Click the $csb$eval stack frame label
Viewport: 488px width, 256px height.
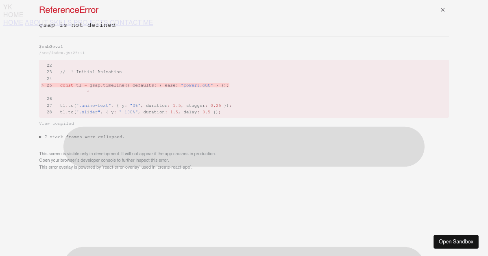tap(51, 47)
